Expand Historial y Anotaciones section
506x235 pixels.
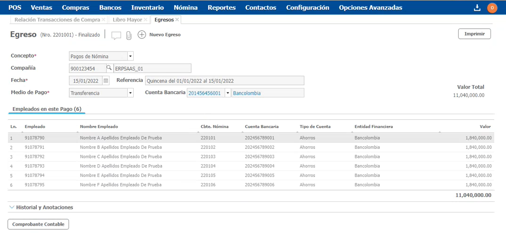(41, 207)
